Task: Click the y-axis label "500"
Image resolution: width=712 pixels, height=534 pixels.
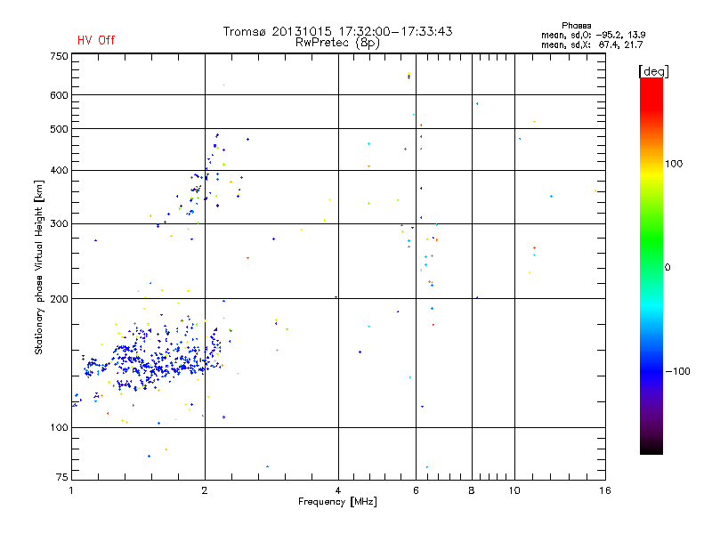Action: click(59, 129)
